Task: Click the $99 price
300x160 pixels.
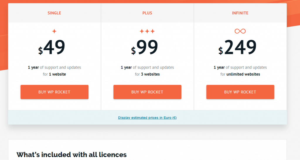Action: tap(145, 47)
